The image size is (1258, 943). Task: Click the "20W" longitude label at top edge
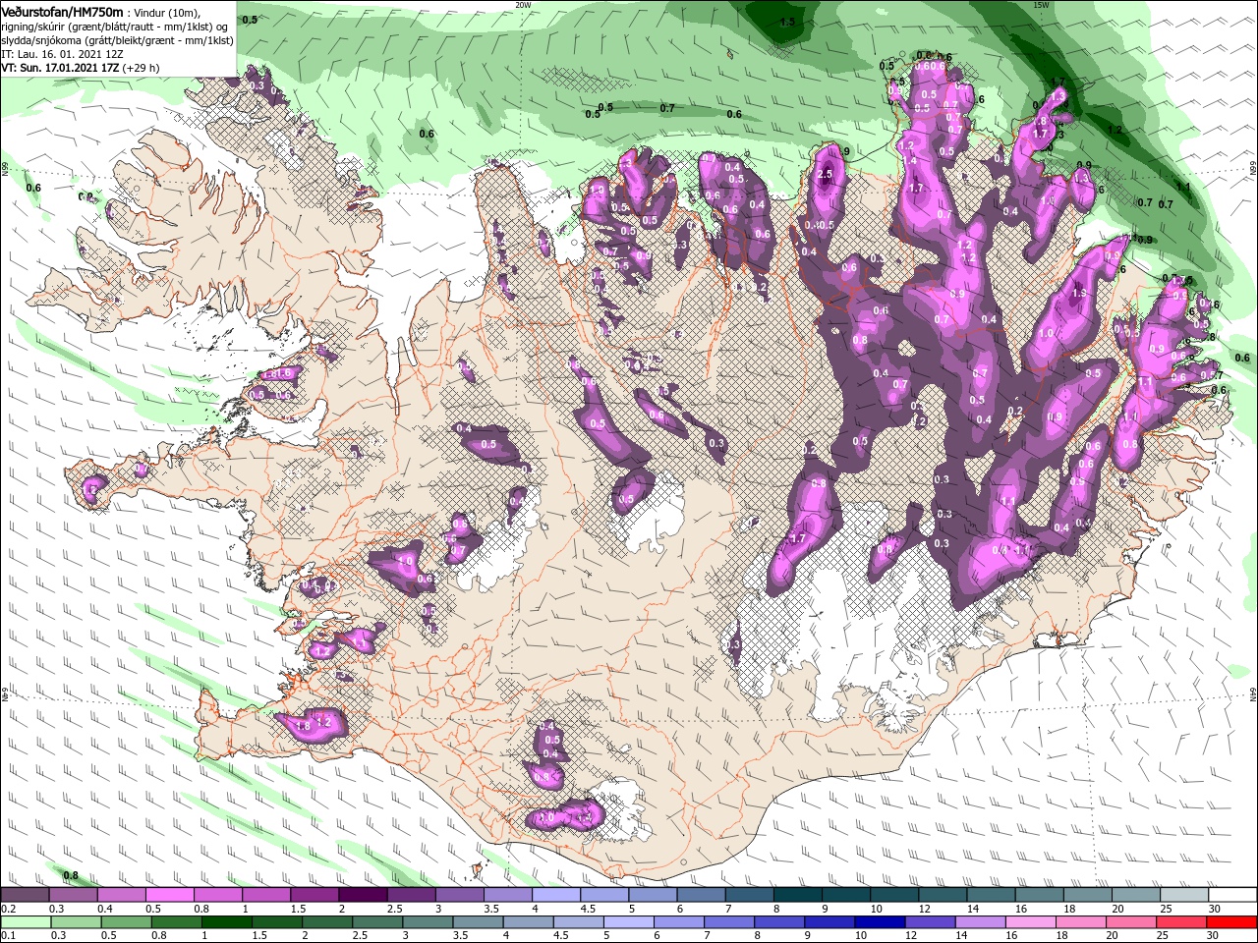click(x=523, y=5)
